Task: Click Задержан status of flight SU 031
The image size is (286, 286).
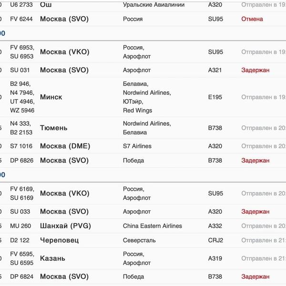Action: coord(255,70)
